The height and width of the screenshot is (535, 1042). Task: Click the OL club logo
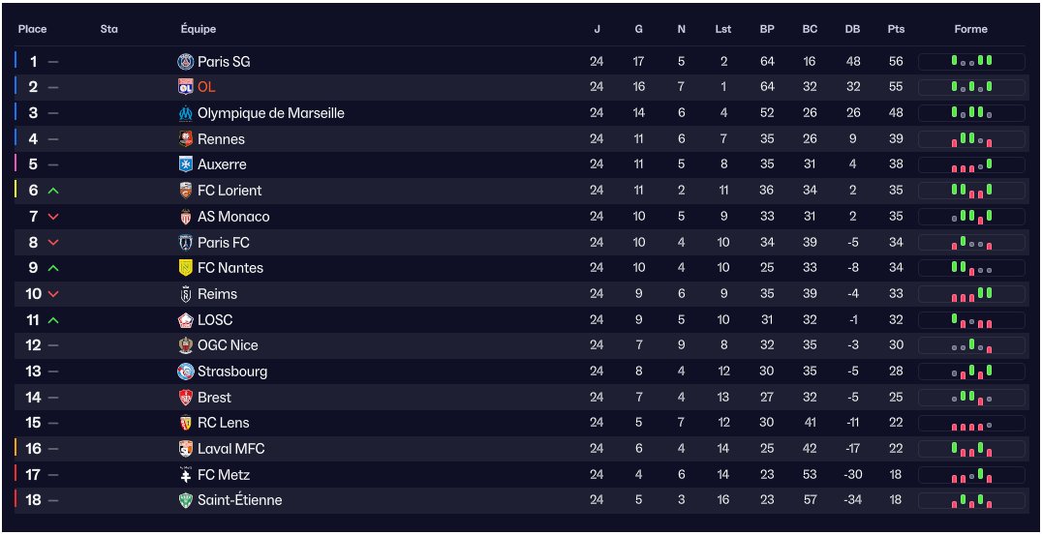[x=186, y=87]
